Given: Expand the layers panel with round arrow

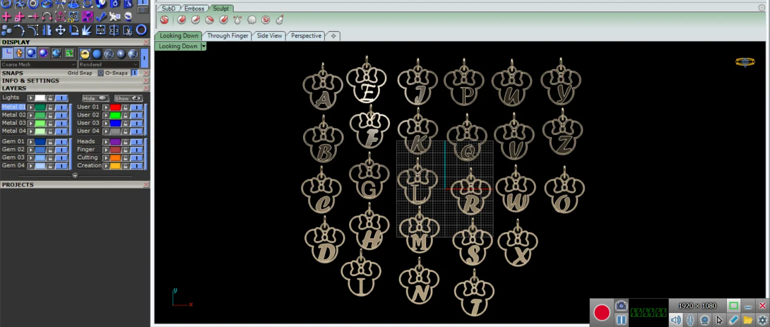Looking at the screenshot, I should pos(75,176).
